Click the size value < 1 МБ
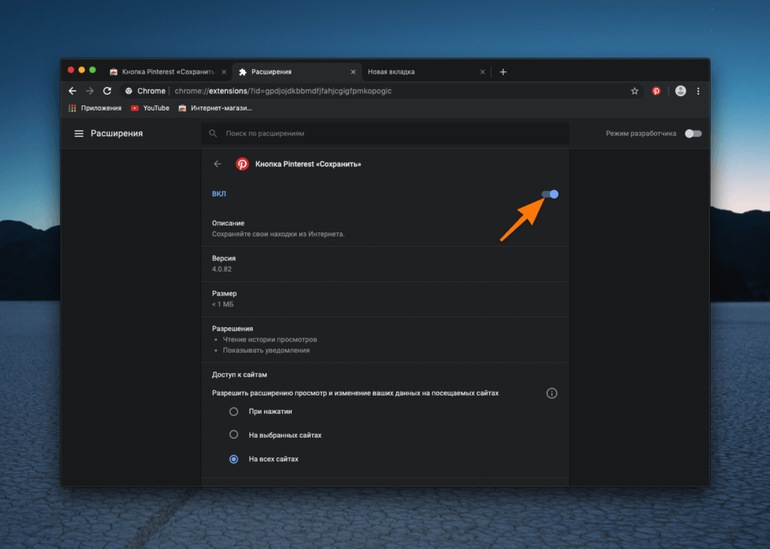This screenshot has width=770, height=549. tap(223, 305)
